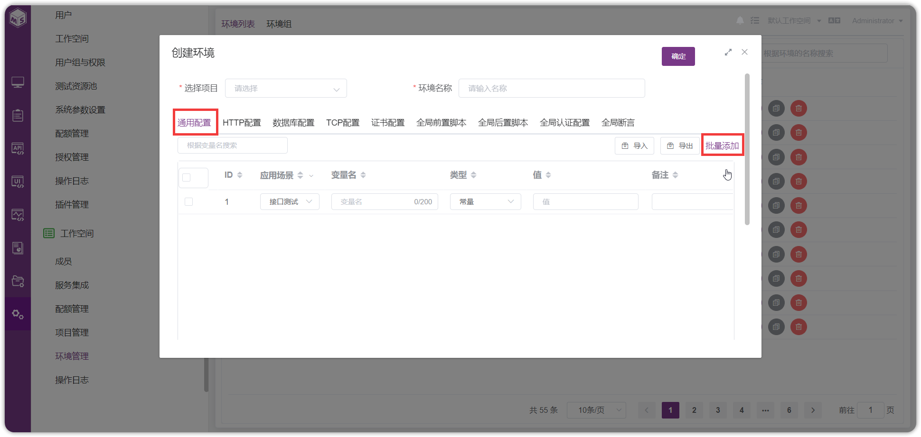Open the 常量 type dropdown
921x437 pixels.
coord(485,201)
